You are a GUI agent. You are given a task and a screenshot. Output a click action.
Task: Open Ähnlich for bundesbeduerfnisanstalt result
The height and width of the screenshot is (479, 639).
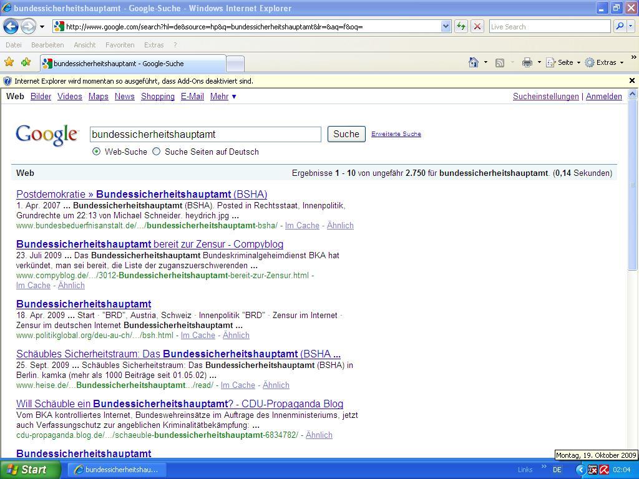(340, 226)
